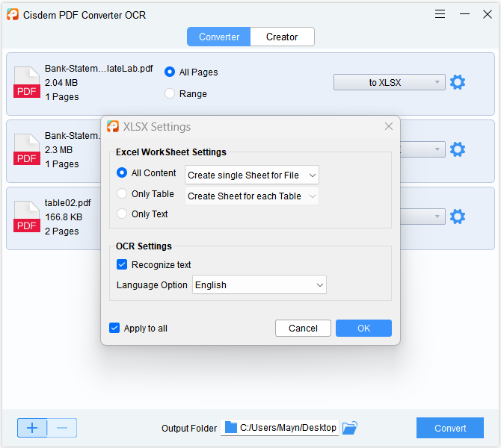Open settings gear for the 2.3 MB file
This screenshot has height=448, width=501.
click(457, 149)
